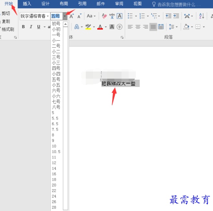Sort text A to Z icon
Viewport: 213px width, 211px height.
coord(202,16)
